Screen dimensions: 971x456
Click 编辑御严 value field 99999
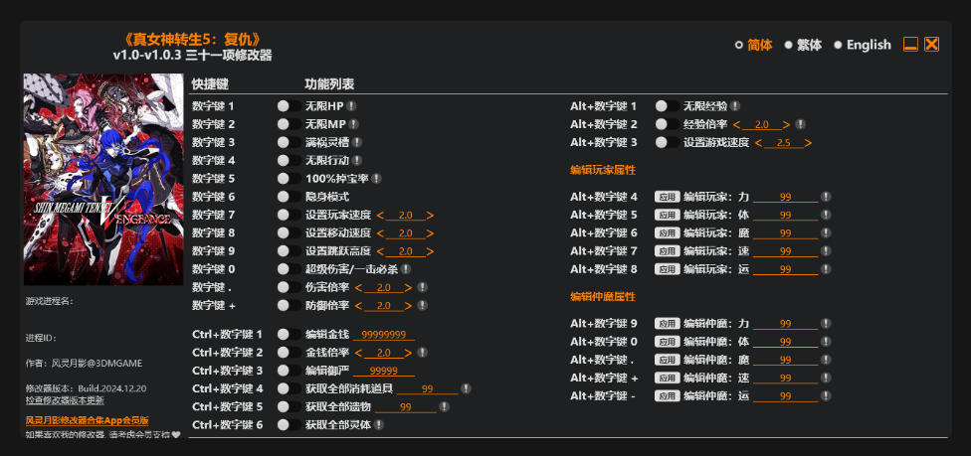[384, 371]
